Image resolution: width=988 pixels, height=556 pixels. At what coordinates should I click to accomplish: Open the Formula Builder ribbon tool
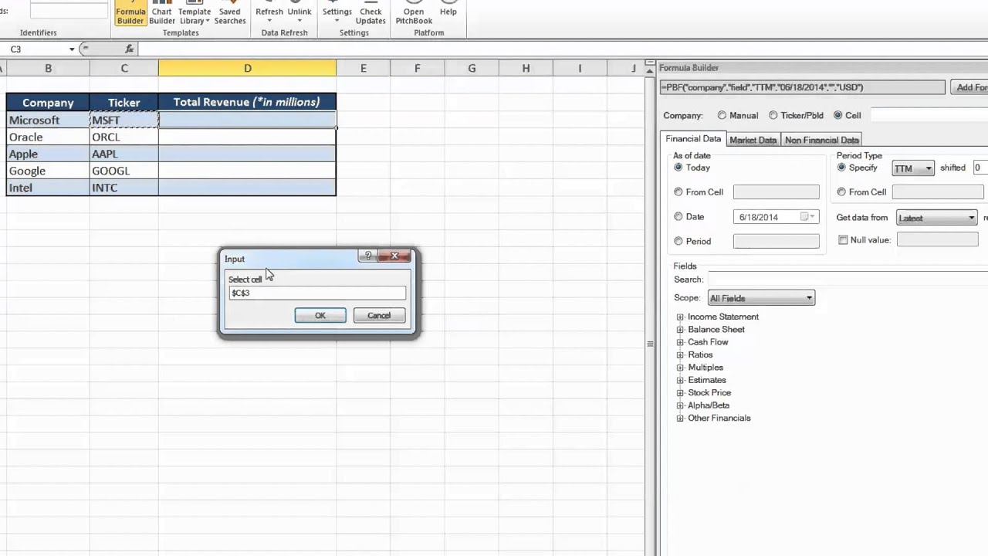(x=130, y=13)
